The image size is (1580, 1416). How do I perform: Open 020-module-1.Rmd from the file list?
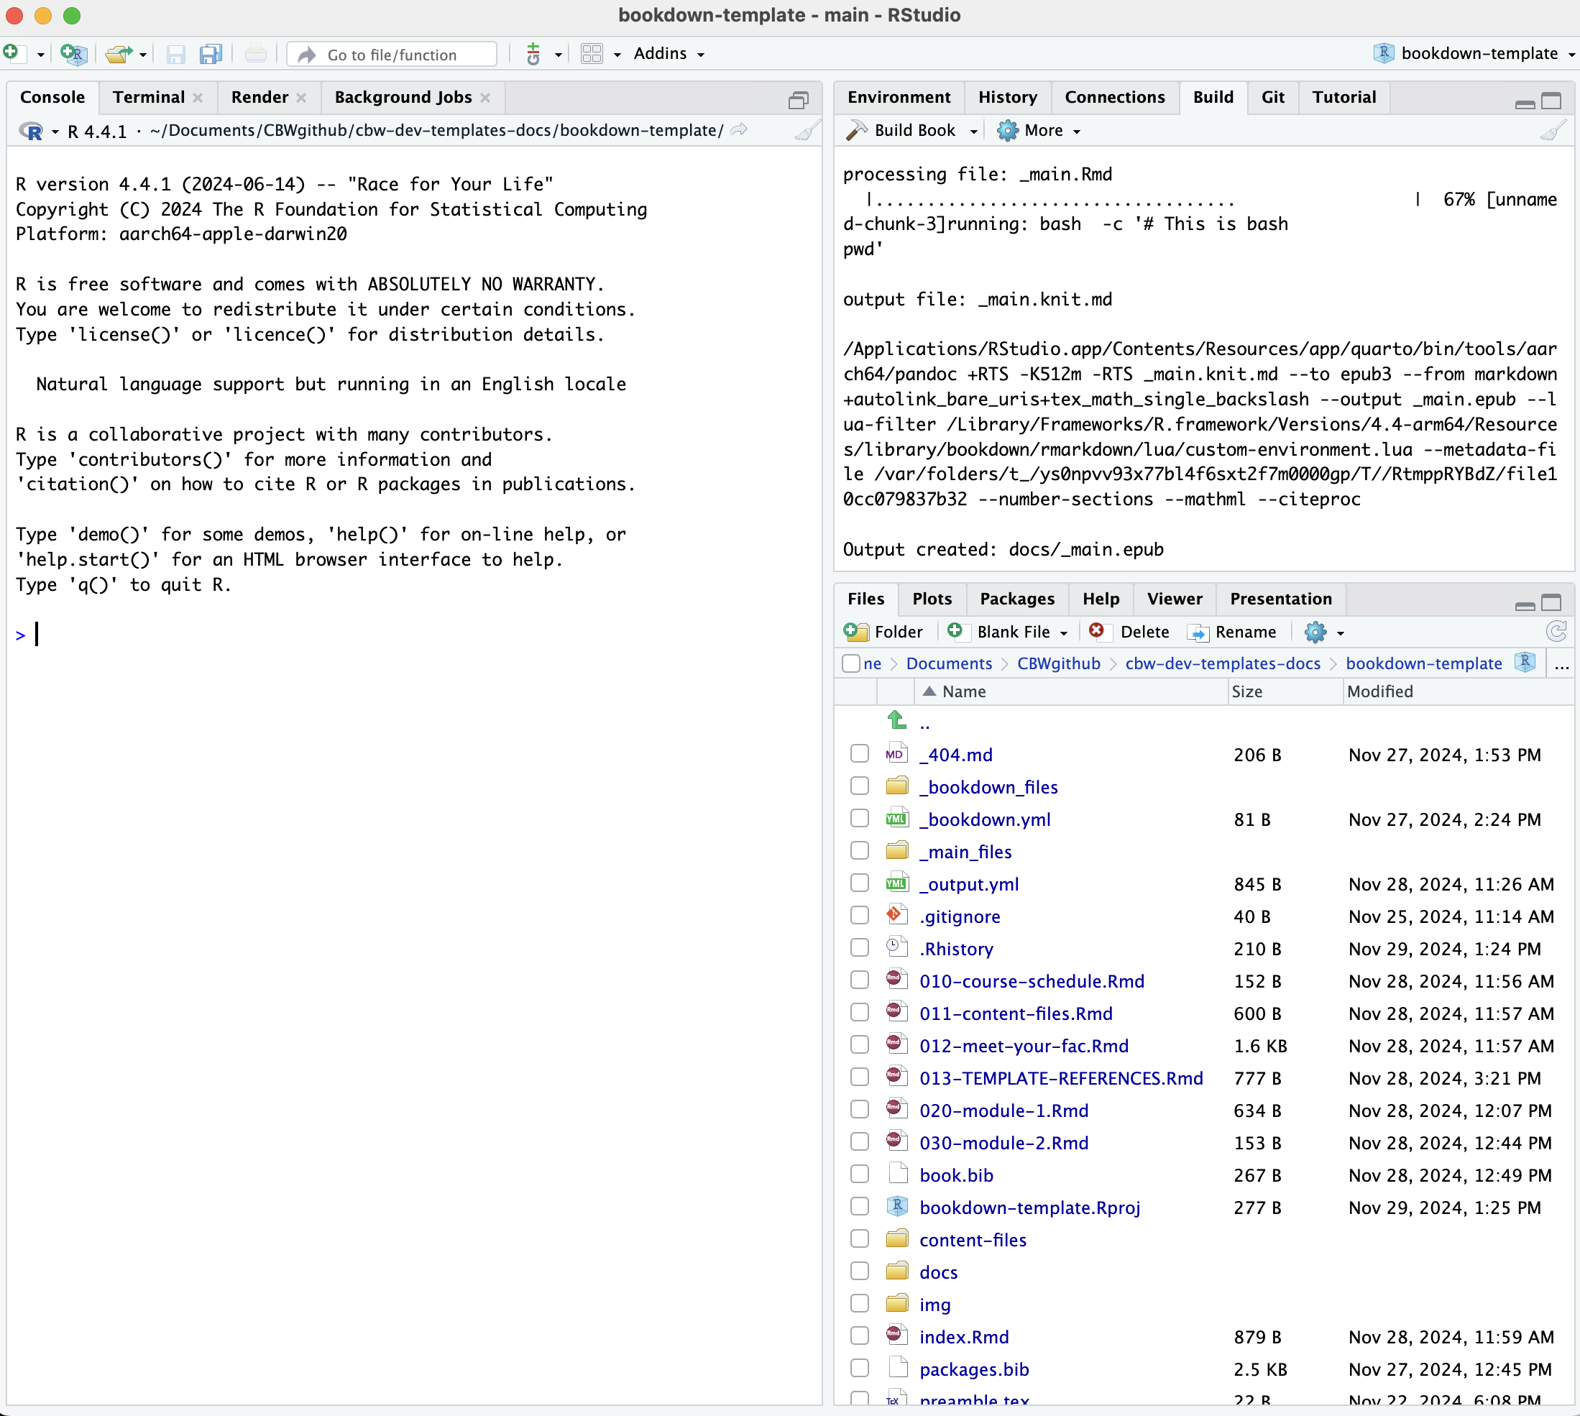click(x=1003, y=1111)
